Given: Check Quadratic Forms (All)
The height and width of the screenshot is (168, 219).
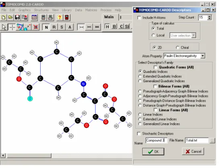Looking at the screenshot, I should (x=155, y=67).
